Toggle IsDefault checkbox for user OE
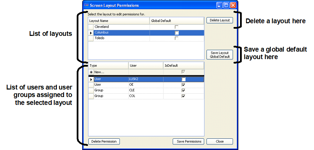This screenshot has height=150, width=314. click(x=184, y=85)
